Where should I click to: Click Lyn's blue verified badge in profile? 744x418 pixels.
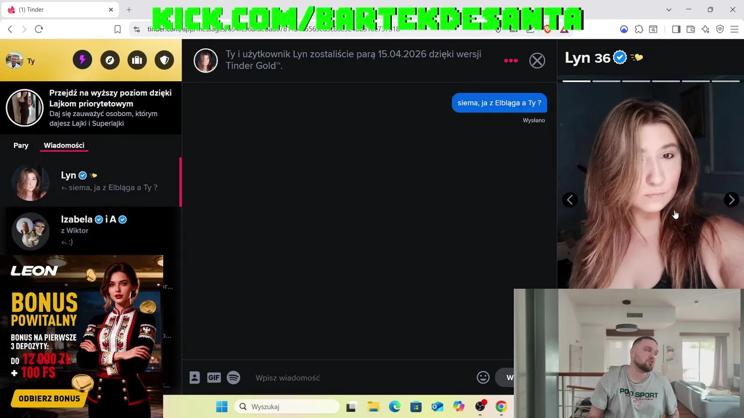620,57
